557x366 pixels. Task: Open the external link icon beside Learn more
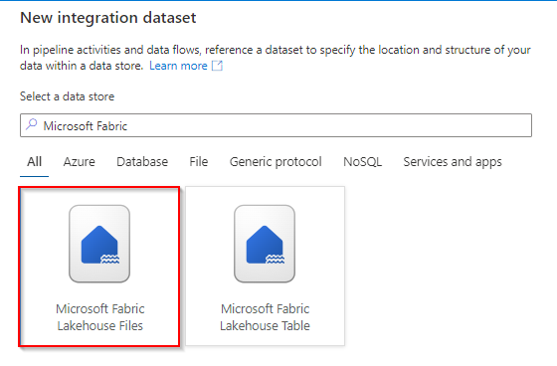click(217, 66)
